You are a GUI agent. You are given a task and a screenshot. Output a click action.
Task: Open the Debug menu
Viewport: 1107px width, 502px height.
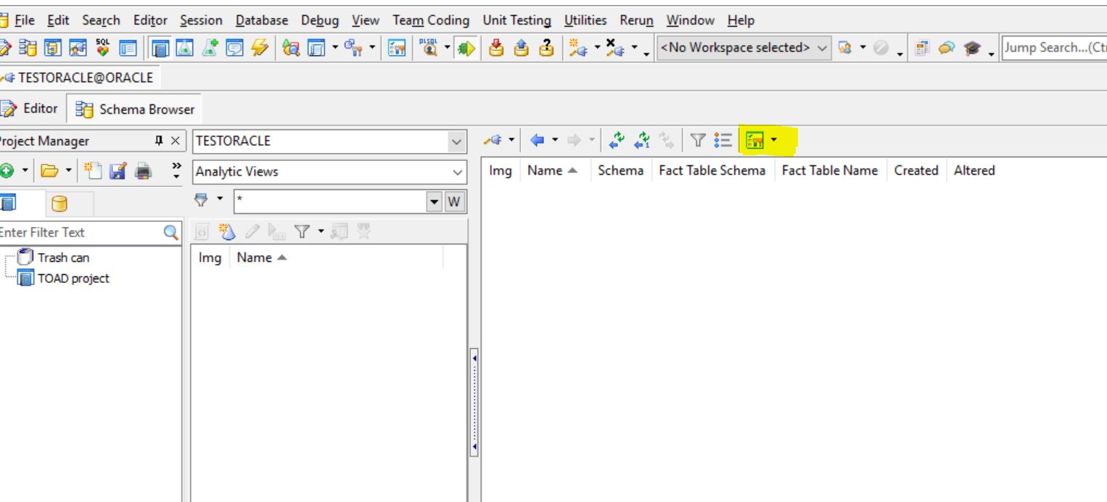(x=320, y=20)
